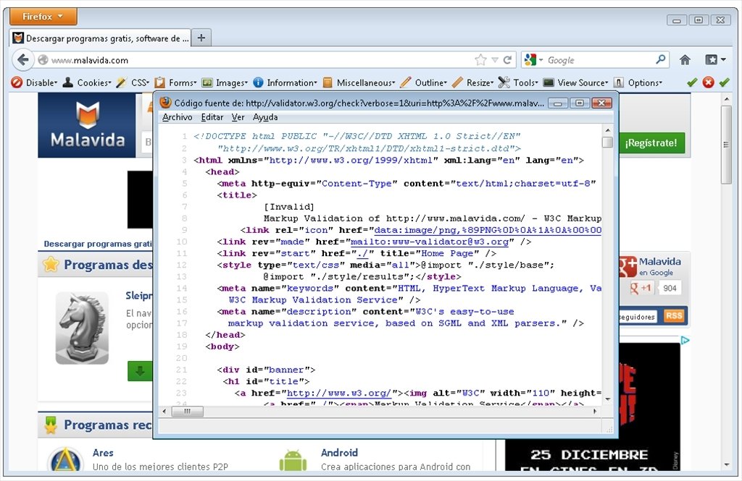Viewport: 742px width, 481px height.
Task: Click main page vertical scrollbar thumb
Action: pyautogui.click(x=726, y=144)
